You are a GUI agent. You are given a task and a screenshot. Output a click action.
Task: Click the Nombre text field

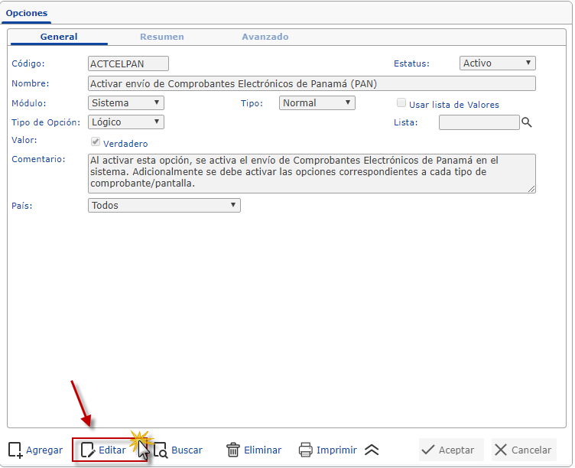pos(312,83)
